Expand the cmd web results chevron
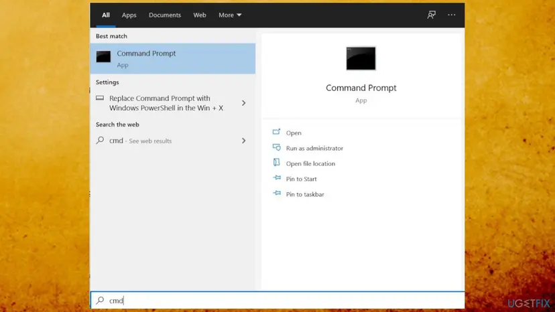Screen dimensions: 555x312 coord(243,141)
